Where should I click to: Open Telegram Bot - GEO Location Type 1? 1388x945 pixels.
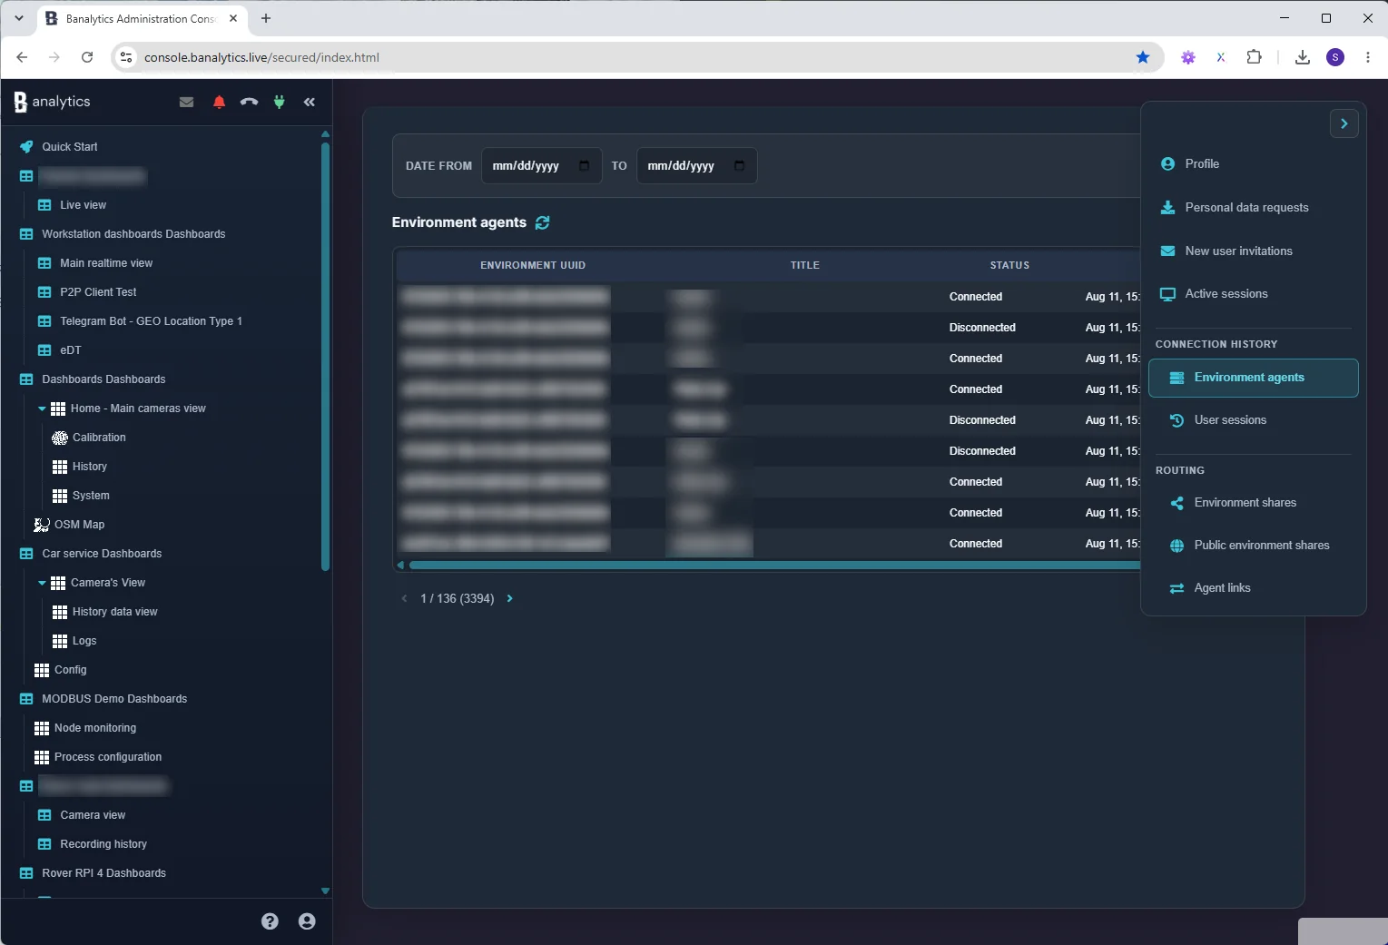click(151, 321)
